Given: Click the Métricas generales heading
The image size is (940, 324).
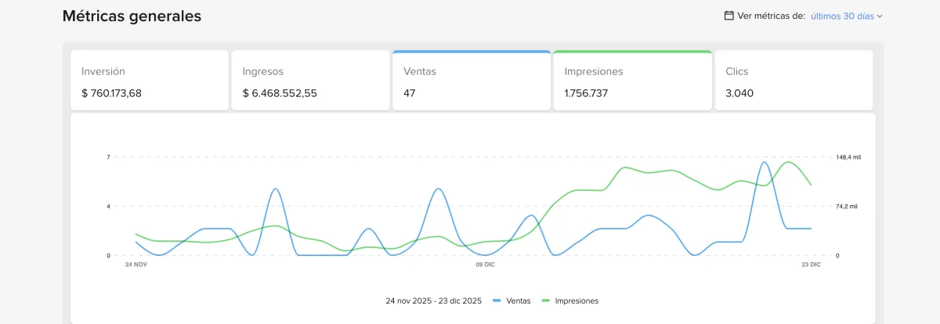Looking at the screenshot, I should tap(132, 16).
